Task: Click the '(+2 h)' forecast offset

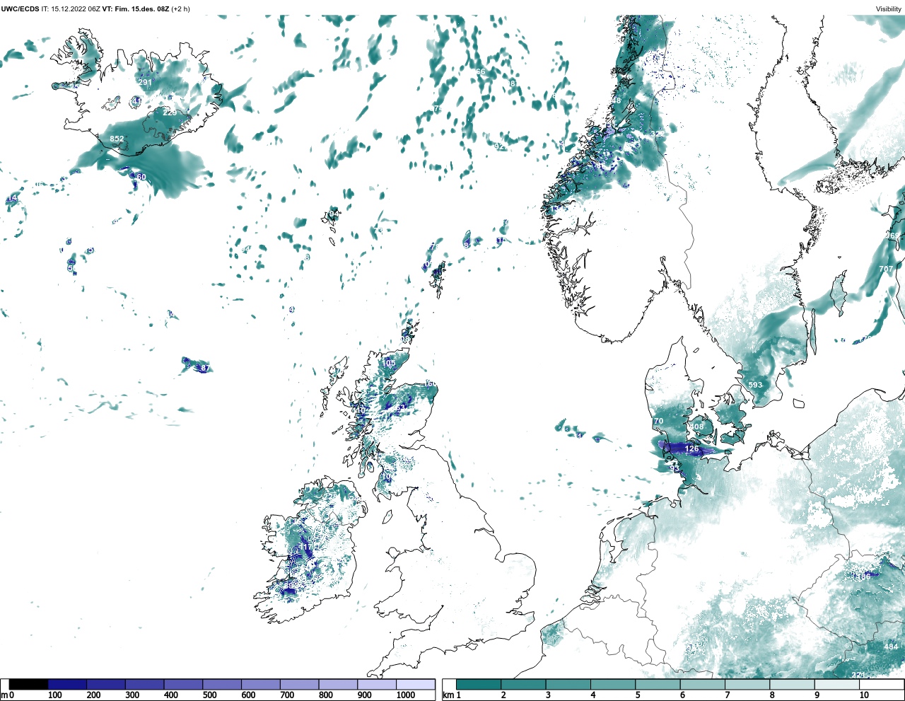Action: coord(181,9)
